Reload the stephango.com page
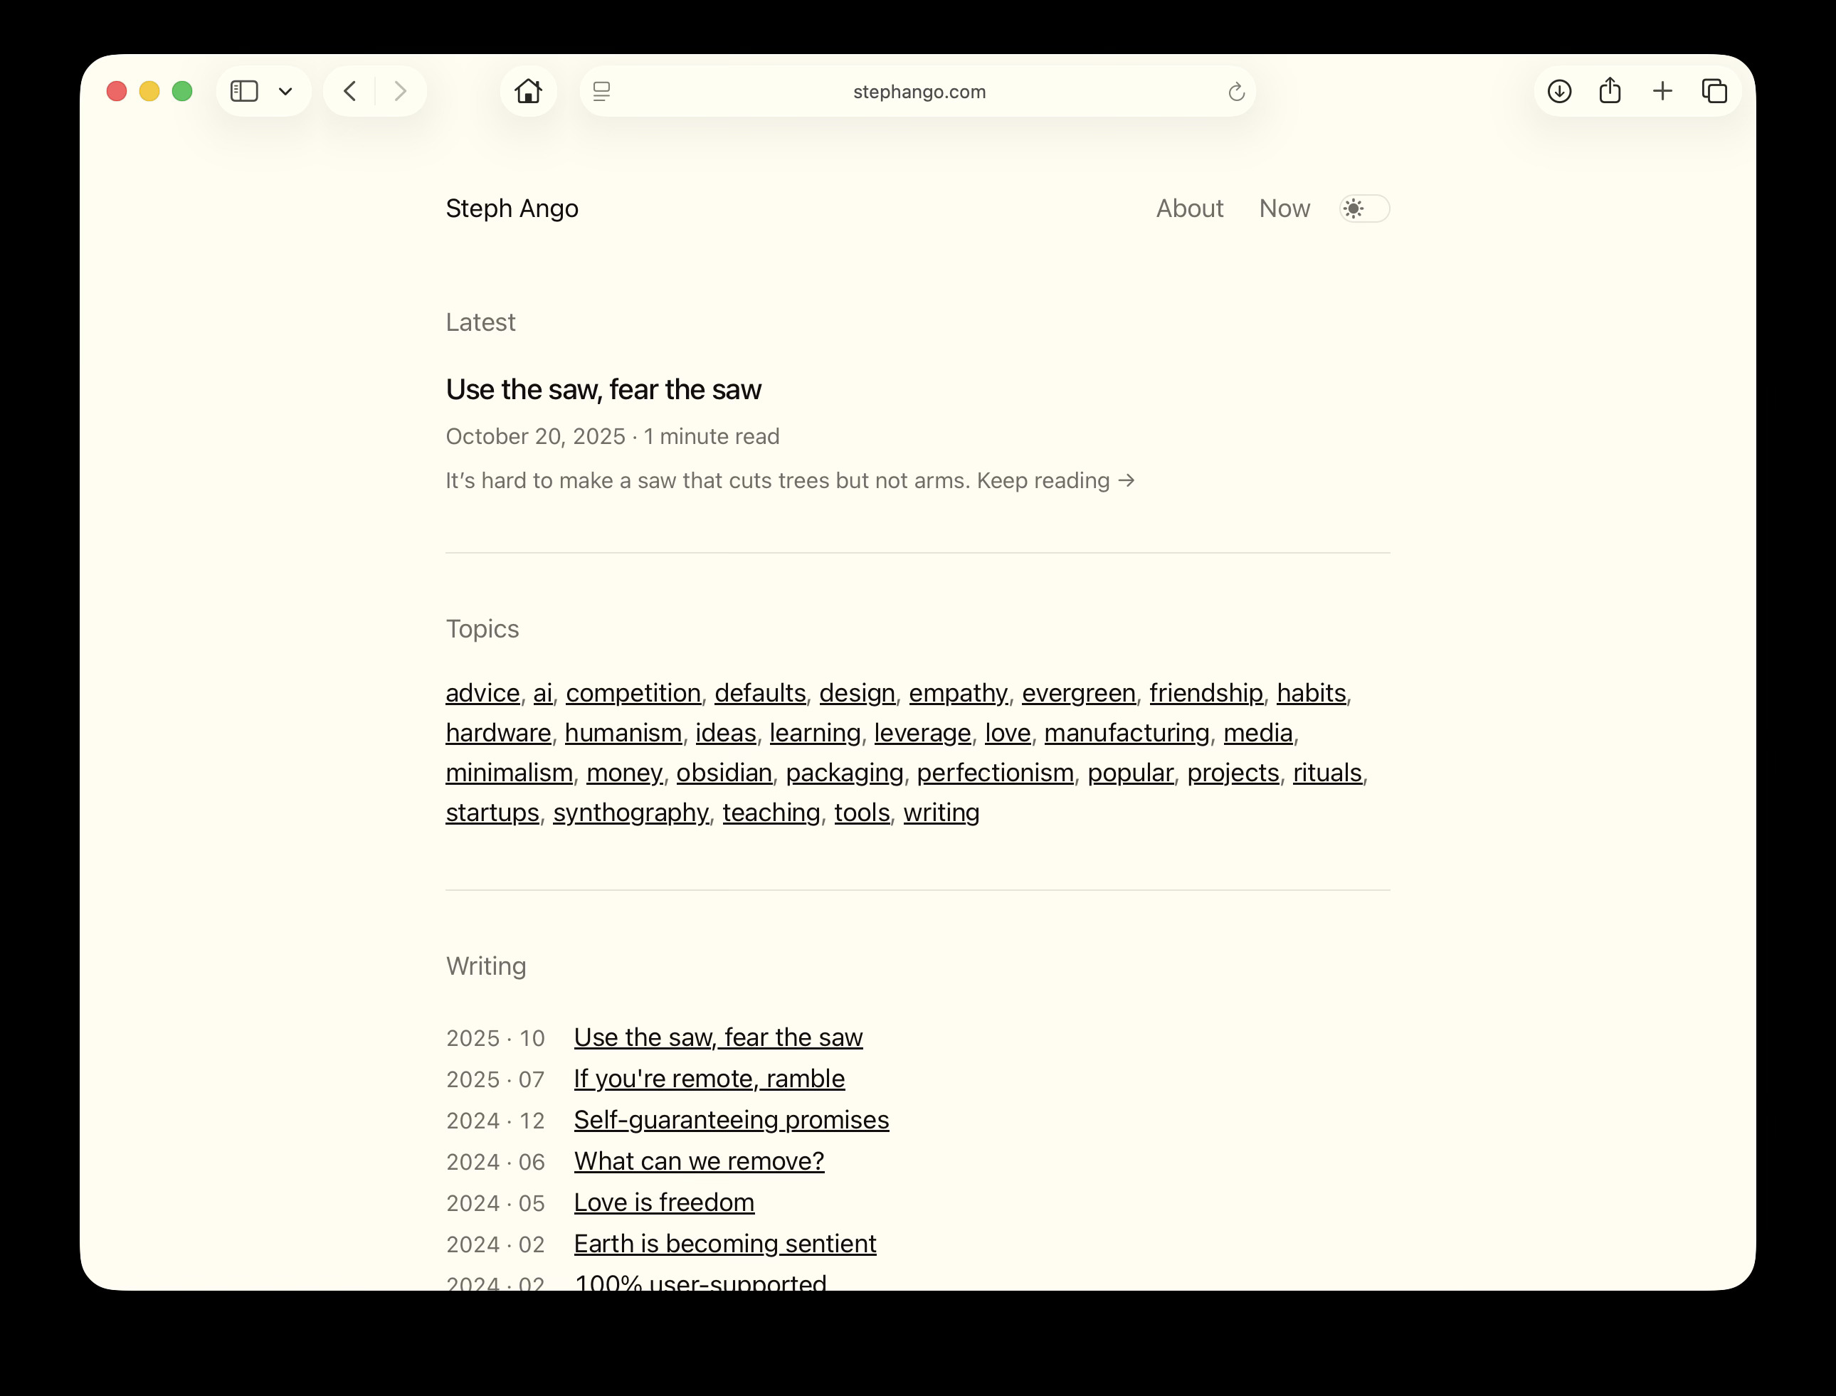 1236,92
